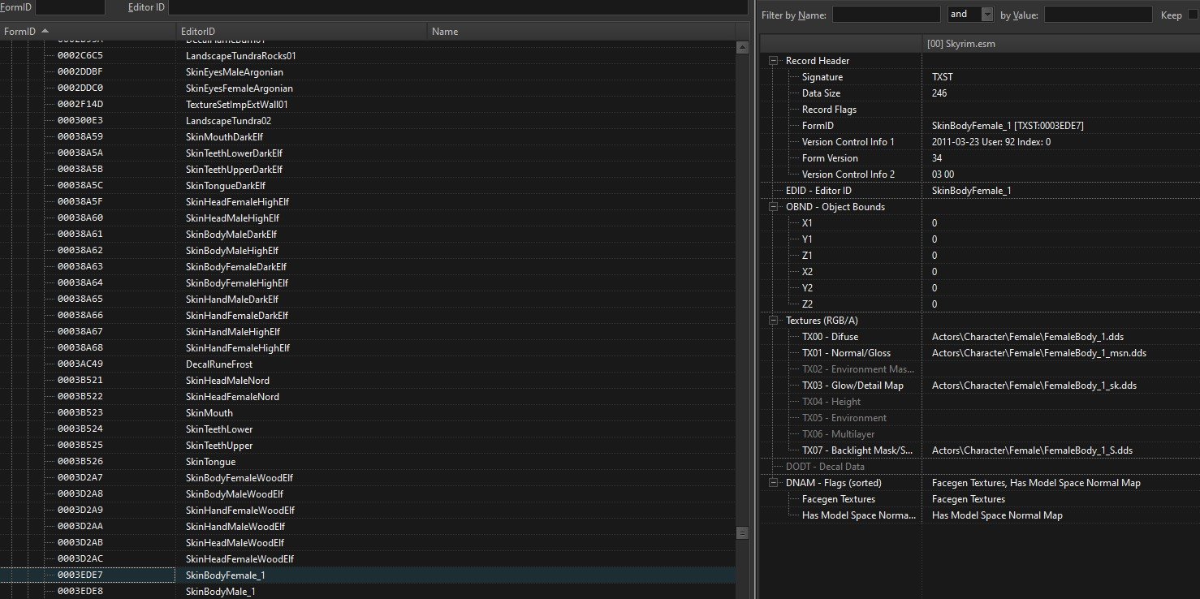Image resolution: width=1200 pixels, height=599 pixels.
Task: Click the Filter by Name input field
Action: click(x=886, y=15)
